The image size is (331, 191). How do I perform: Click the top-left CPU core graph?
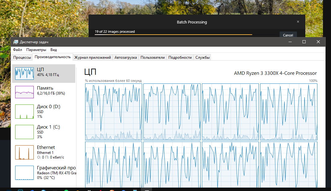113,112
